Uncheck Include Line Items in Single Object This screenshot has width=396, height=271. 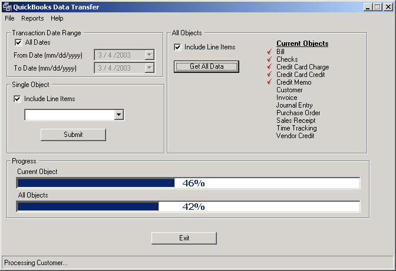17,99
